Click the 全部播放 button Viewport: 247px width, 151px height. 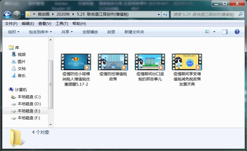click(90, 32)
